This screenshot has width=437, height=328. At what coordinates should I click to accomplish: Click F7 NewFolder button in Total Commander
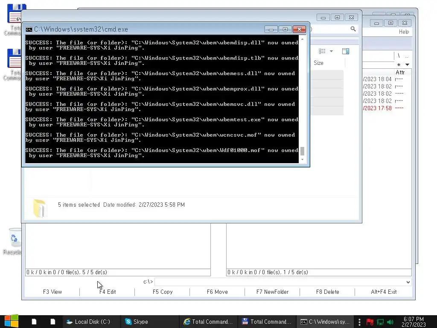(x=272, y=292)
